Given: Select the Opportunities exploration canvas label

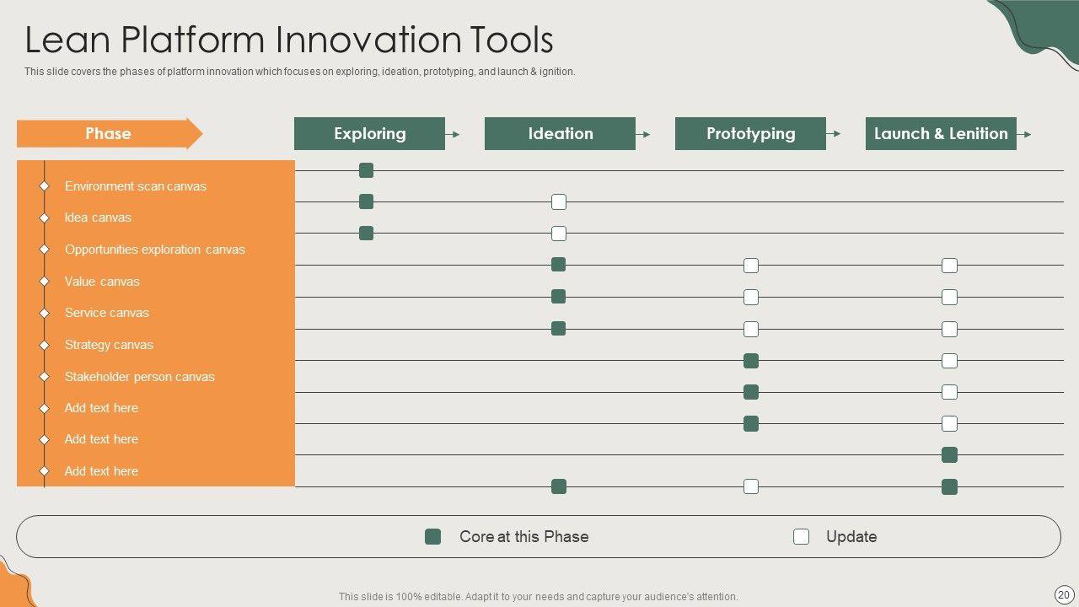Looking at the screenshot, I should click(x=155, y=250).
